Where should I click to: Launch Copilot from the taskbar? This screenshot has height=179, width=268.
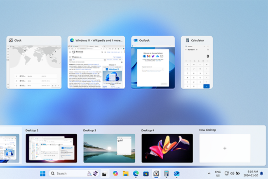click(115, 173)
